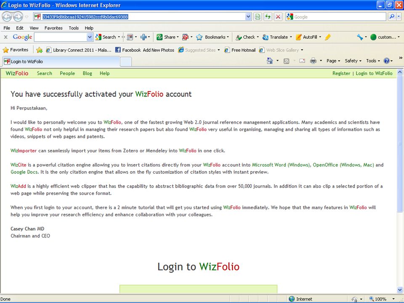This screenshot has width=404, height=303.
Task: Open the Favorites menu in menu bar
Action: pos(53,28)
